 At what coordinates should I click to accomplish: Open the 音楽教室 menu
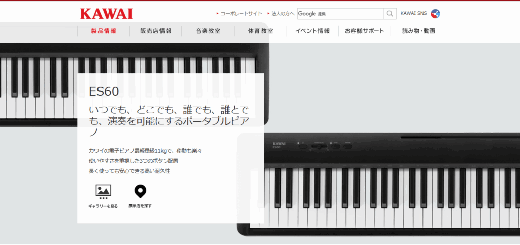pyautogui.click(x=208, y=31)
